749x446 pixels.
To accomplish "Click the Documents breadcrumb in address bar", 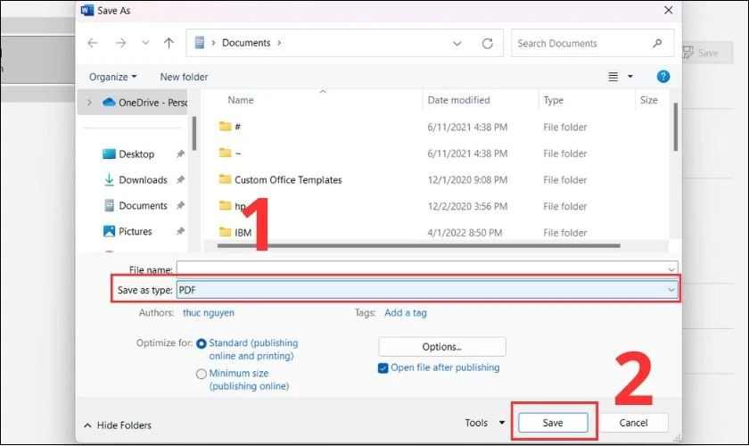I will pos(246,43).
